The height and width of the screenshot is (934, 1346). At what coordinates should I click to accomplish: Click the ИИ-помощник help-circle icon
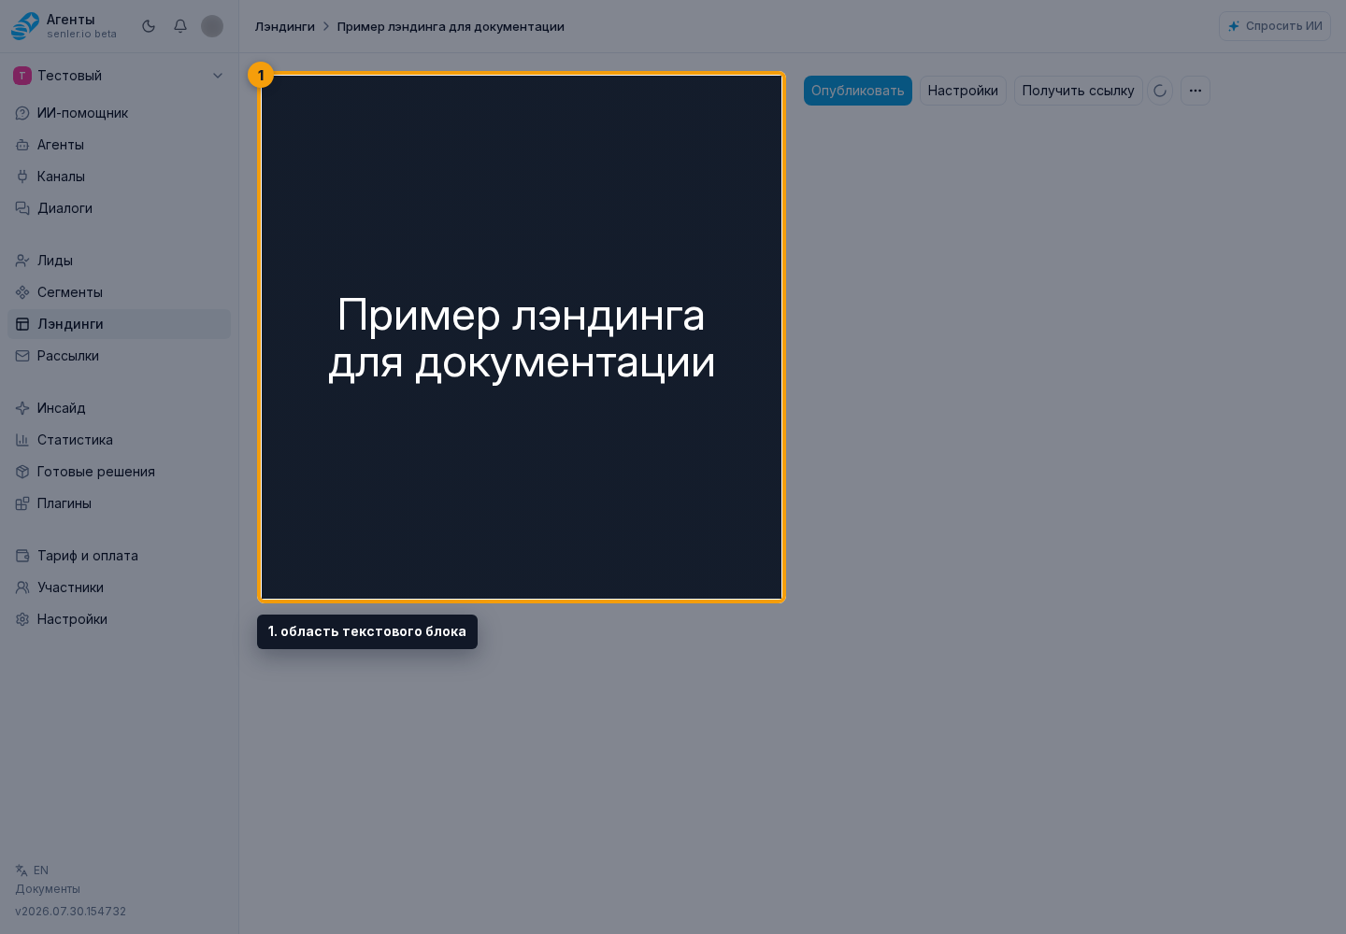[x=22, y=113]
